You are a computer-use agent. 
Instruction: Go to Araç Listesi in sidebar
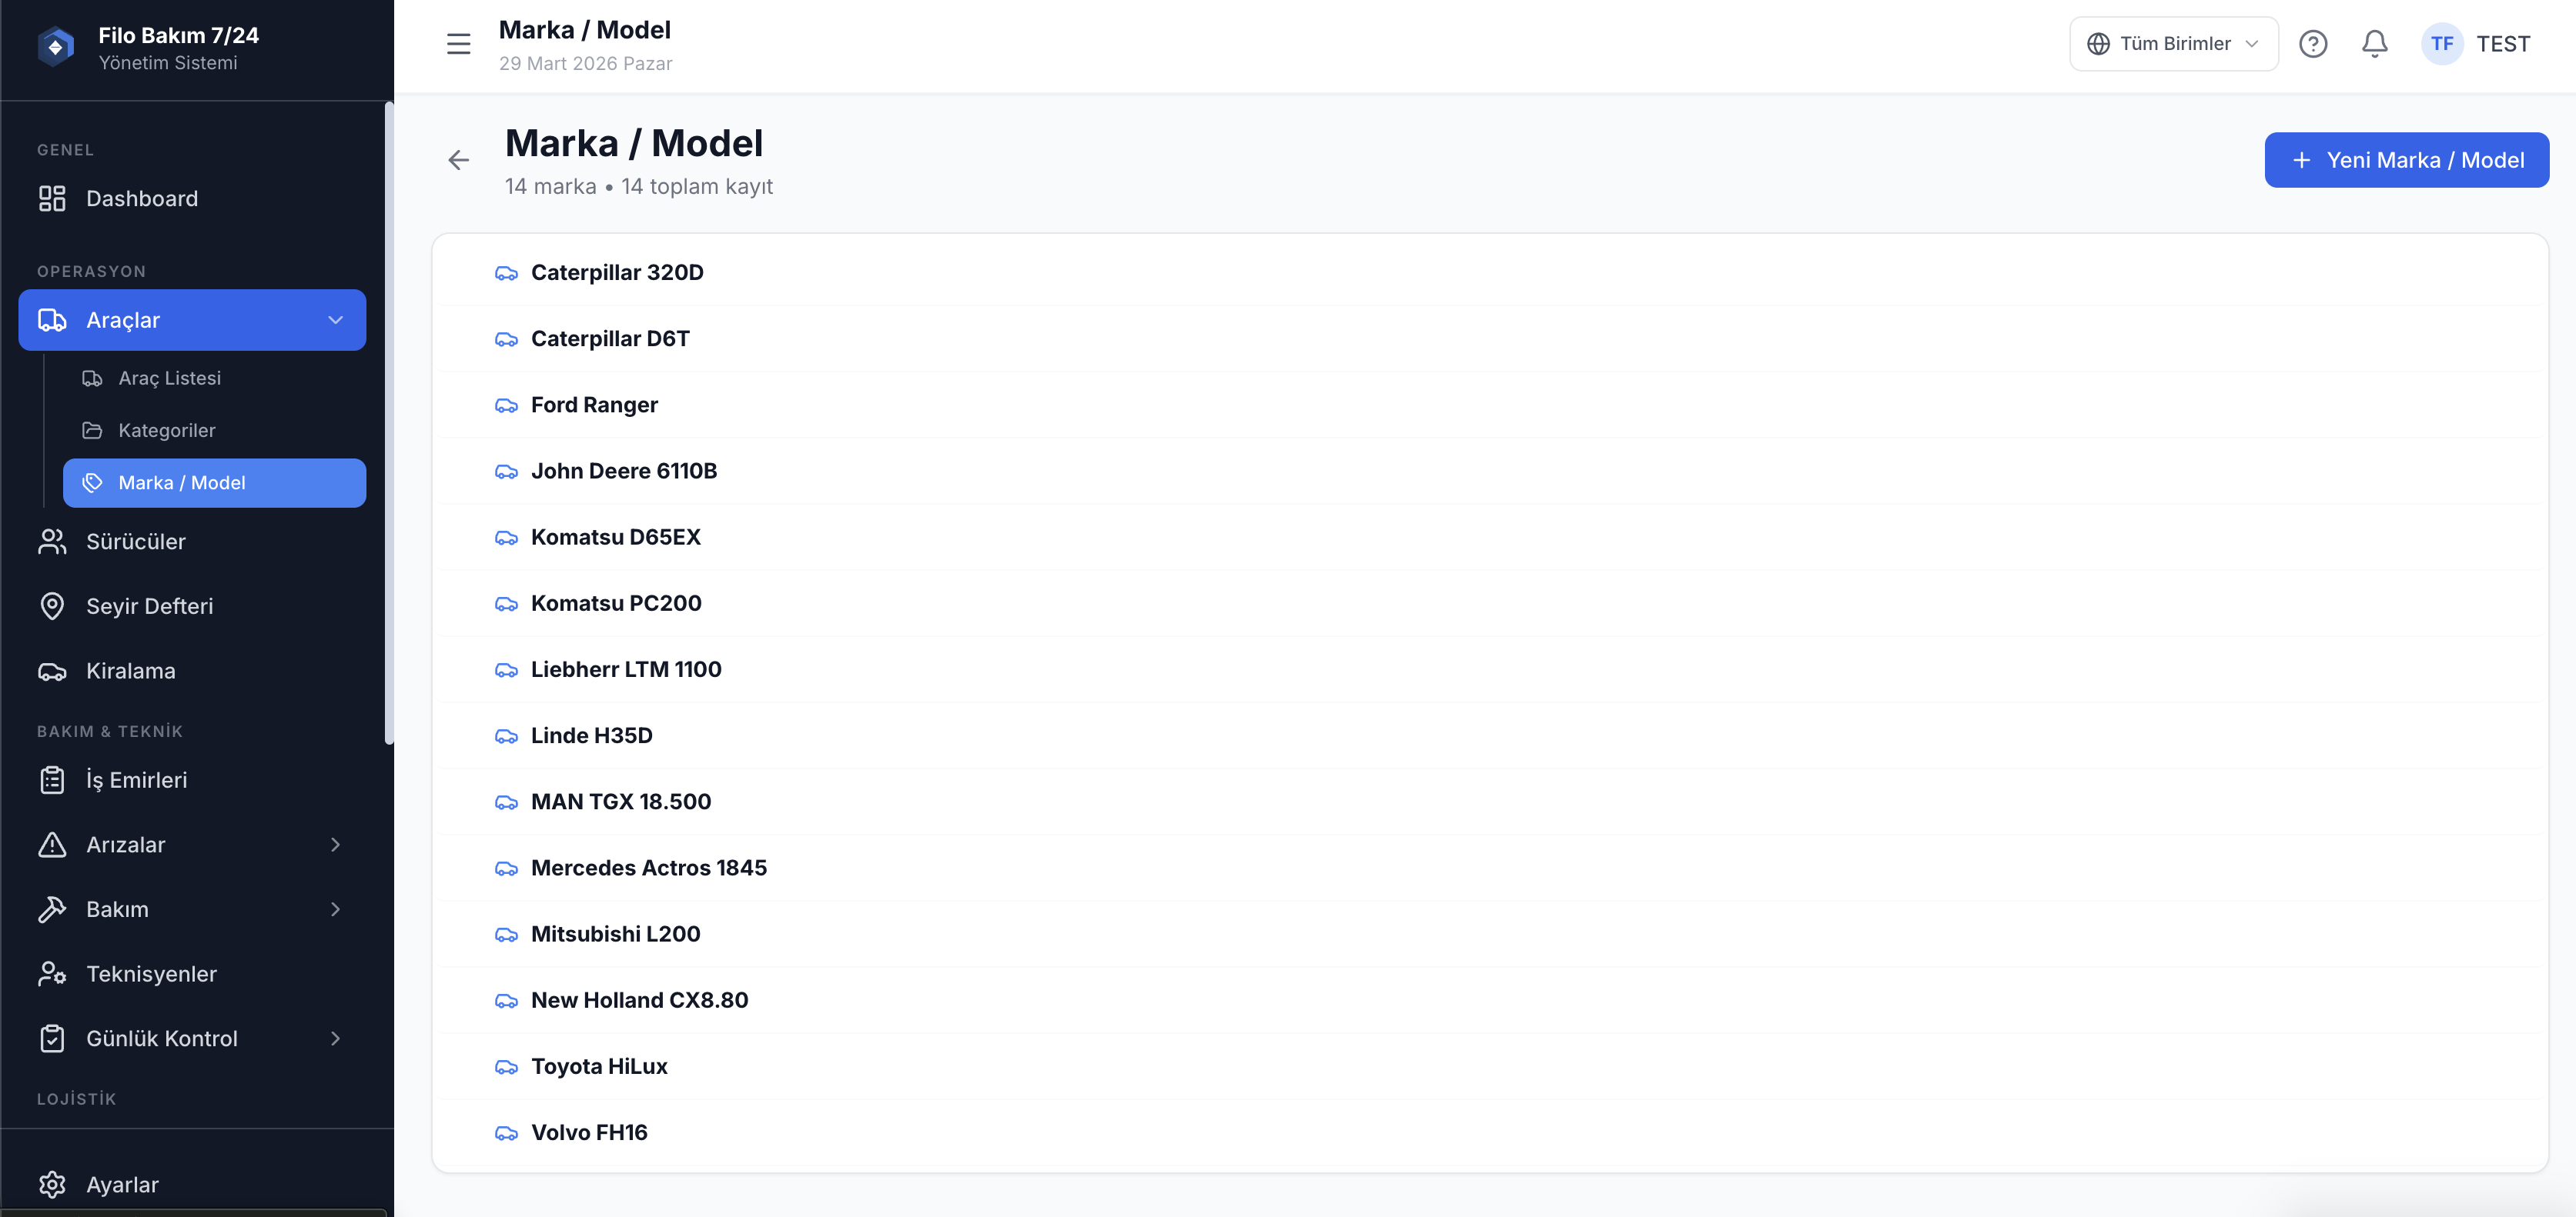[169, 378]
